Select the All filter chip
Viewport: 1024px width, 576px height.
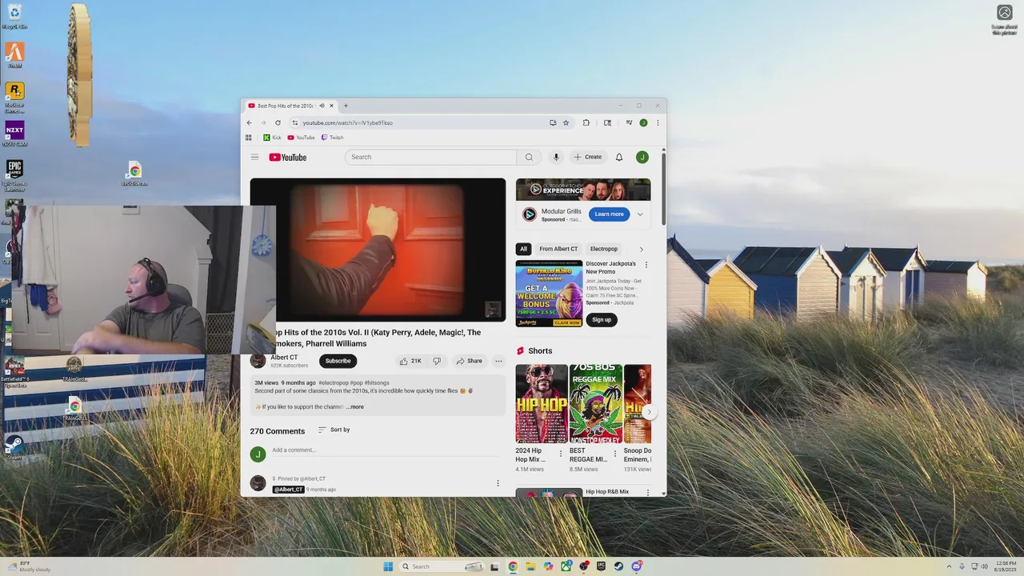point(523,249)
